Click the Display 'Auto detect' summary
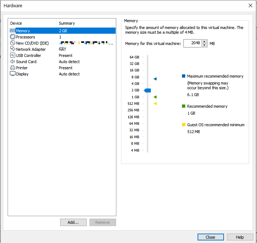The height and width of the screenshot is (243, 257). click(69, 74)
